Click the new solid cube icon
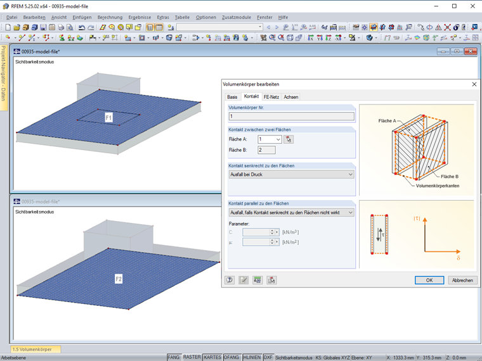Viewport: 482px width, 361px height. tap(169, 38)
